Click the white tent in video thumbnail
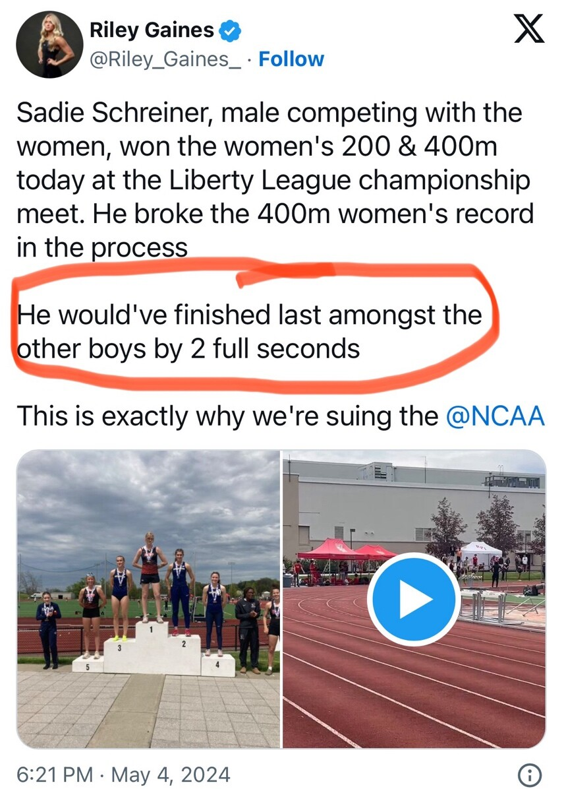 [x=481, y=553]
